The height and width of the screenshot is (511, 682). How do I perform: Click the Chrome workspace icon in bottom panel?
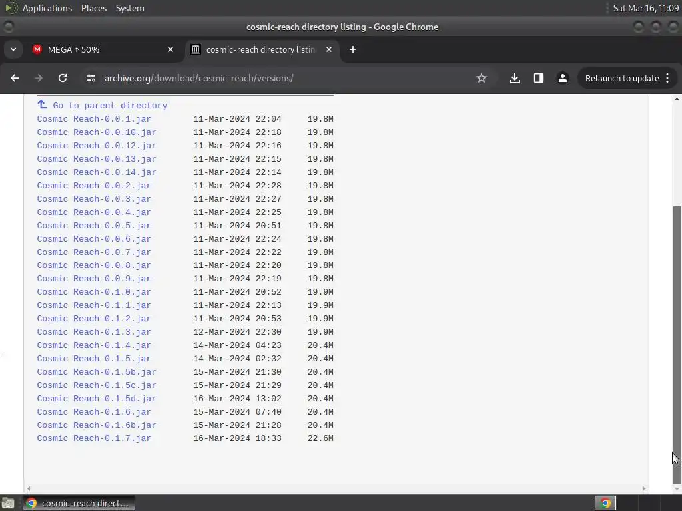(x=605, y=503)
